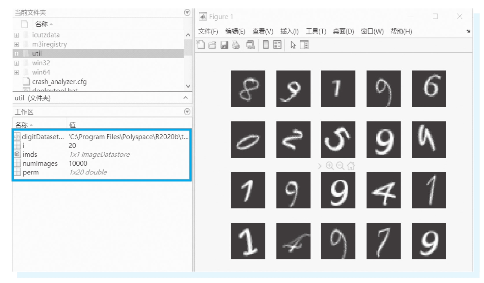The width and height of the screenshot is (484, 283).
Task: Open the 工具(T) menu
Action: tap(316, 31)
